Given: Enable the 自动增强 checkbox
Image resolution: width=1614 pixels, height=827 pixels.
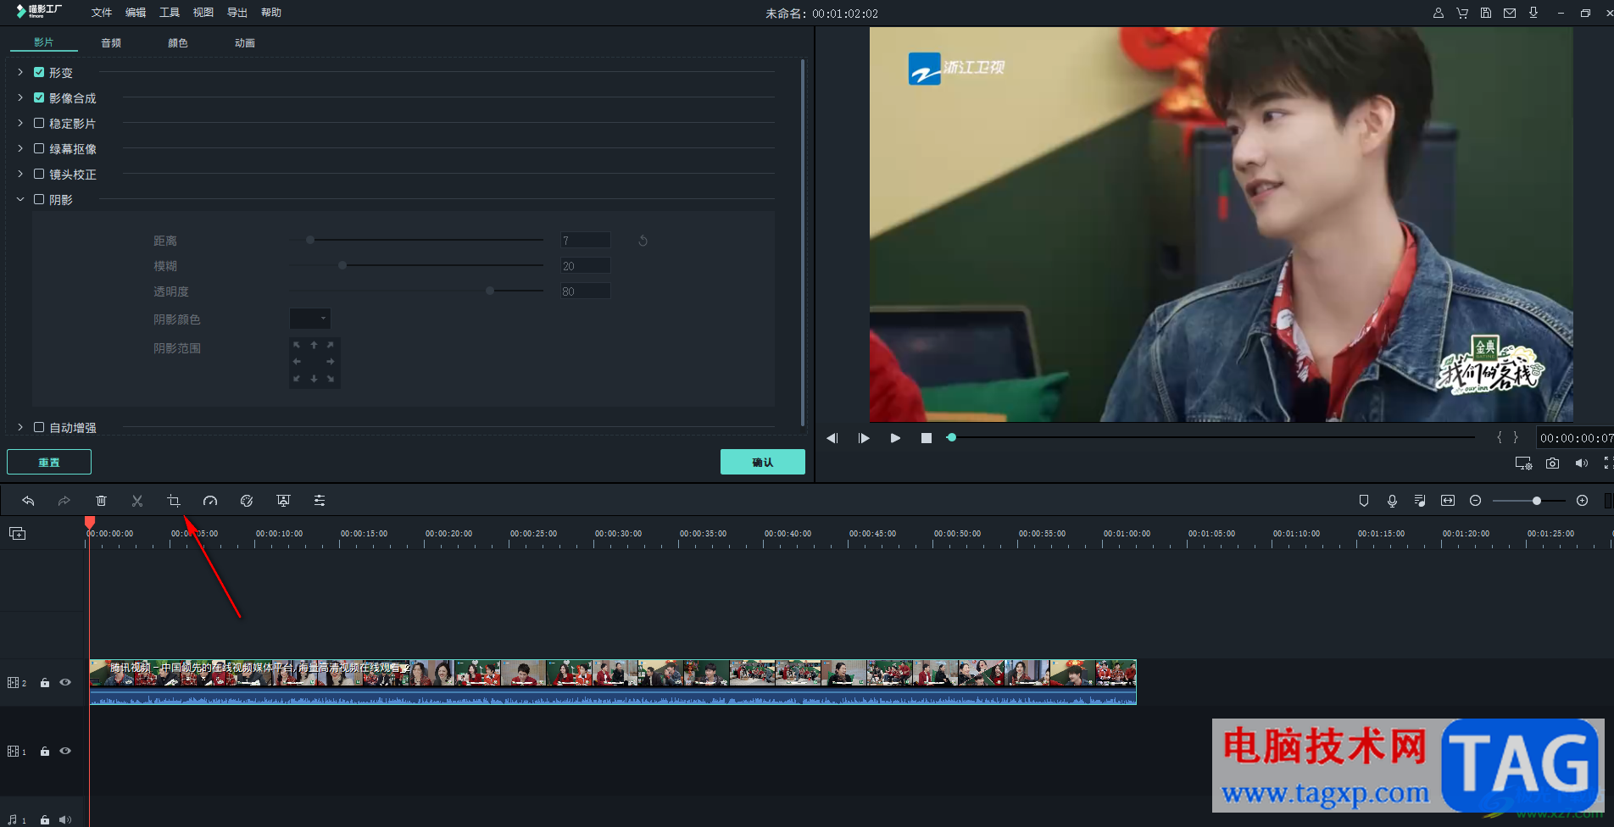Looking at the screenshot, I should pyautogui.click(x=39, y=428).
